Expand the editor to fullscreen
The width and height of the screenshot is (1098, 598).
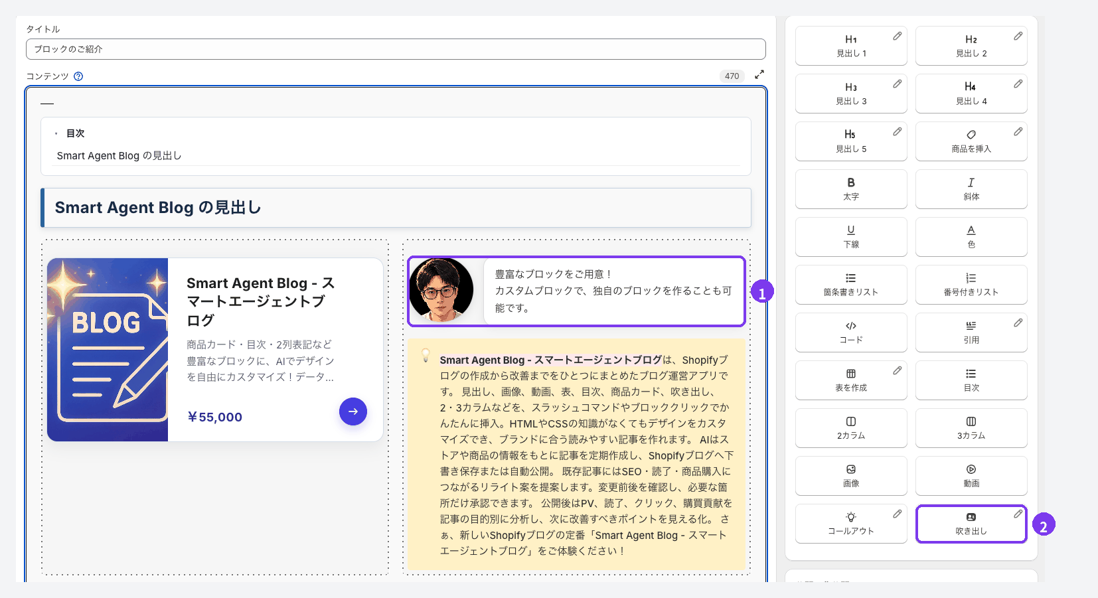point(759,74)
